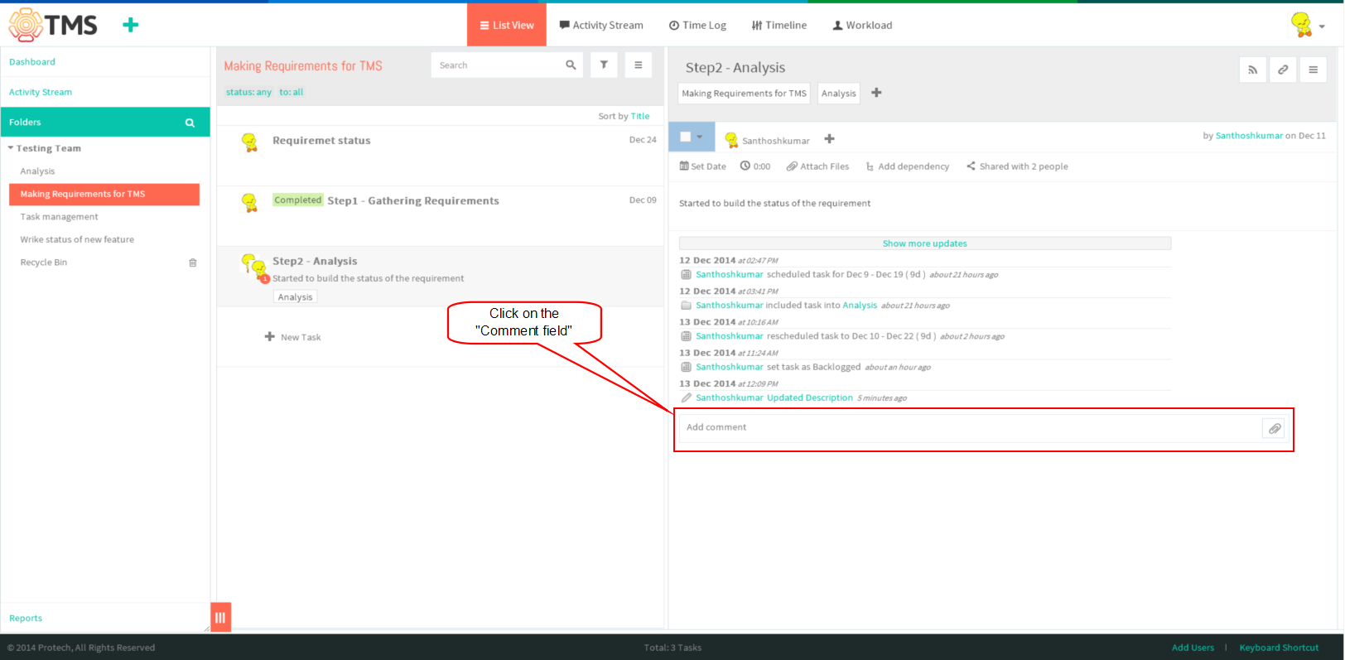
Task: Open the filter funnel icon in task list
Action: tap(604, 65)
